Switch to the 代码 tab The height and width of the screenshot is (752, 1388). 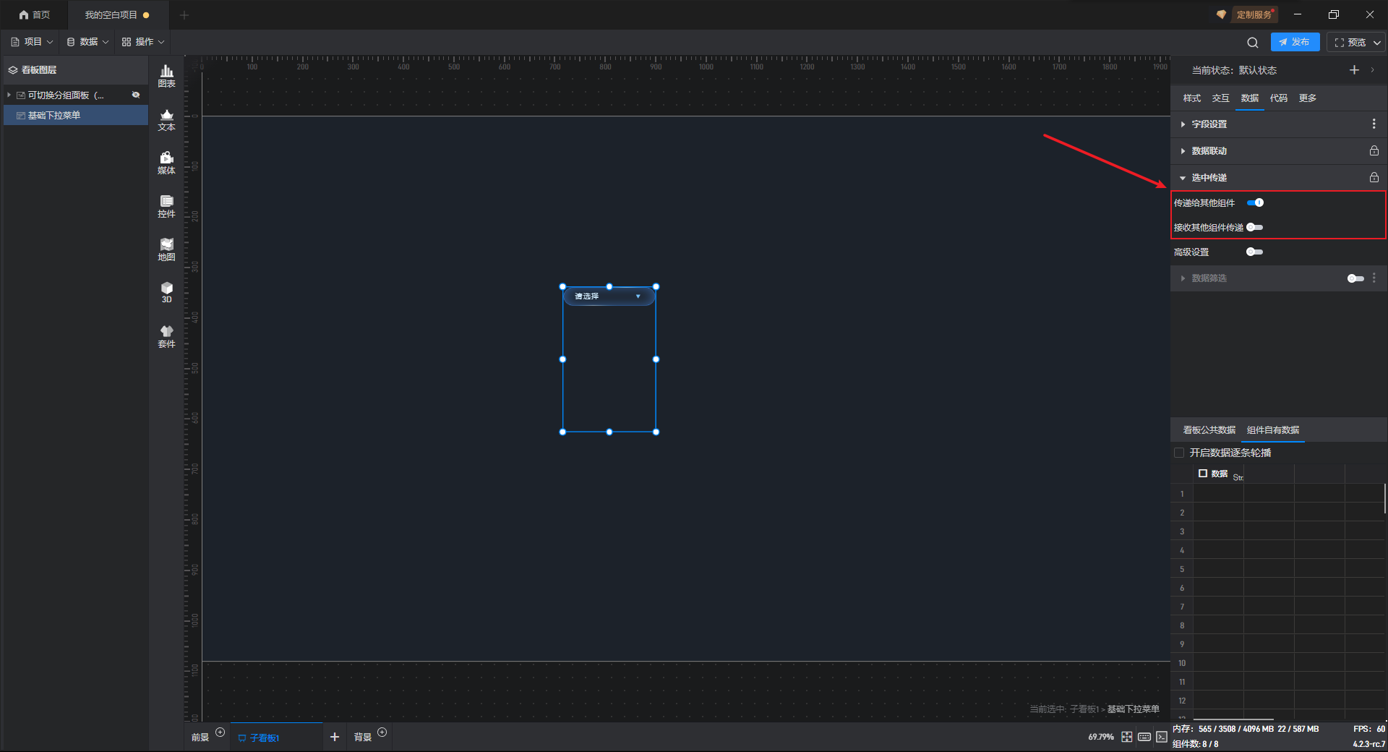pos(1279,98)
